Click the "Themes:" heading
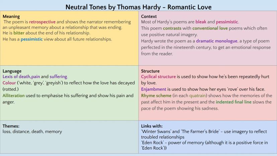Screen dimensions: 277x156 pos(11,126)
